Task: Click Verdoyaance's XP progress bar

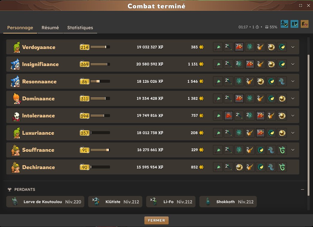Action: point(100,47)
